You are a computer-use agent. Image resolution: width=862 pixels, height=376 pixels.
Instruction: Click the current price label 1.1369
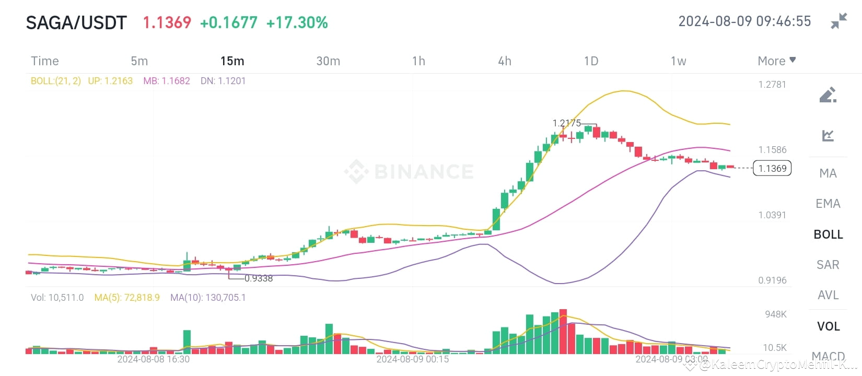772,168
